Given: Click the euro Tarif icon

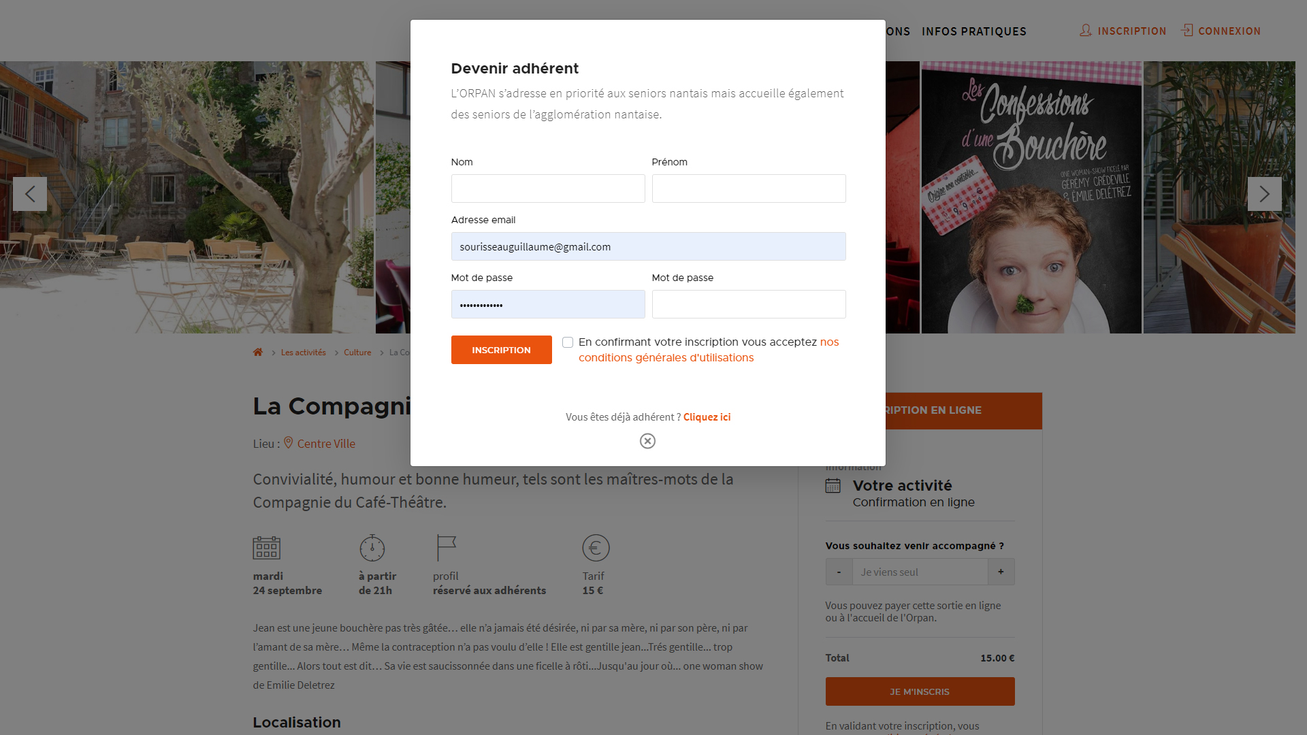Looking at the screenshot, I should (596, 548).
